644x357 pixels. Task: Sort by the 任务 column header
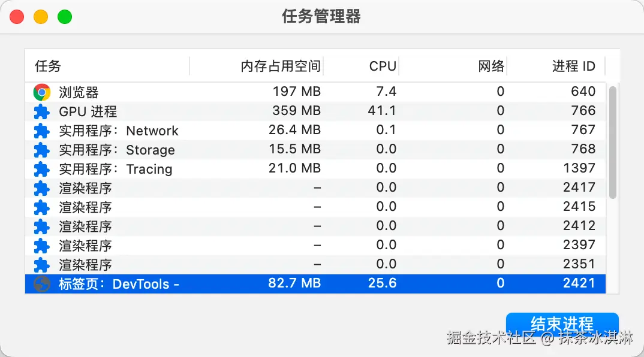48,66
